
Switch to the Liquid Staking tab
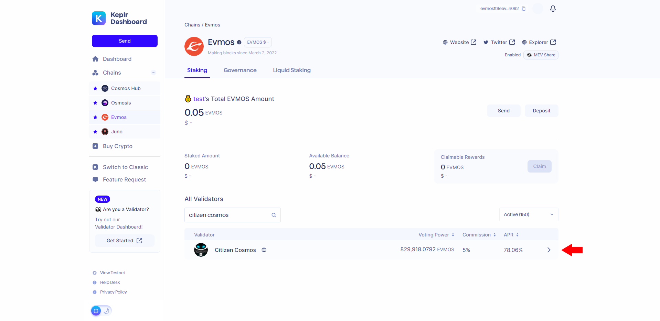point(292,70)
